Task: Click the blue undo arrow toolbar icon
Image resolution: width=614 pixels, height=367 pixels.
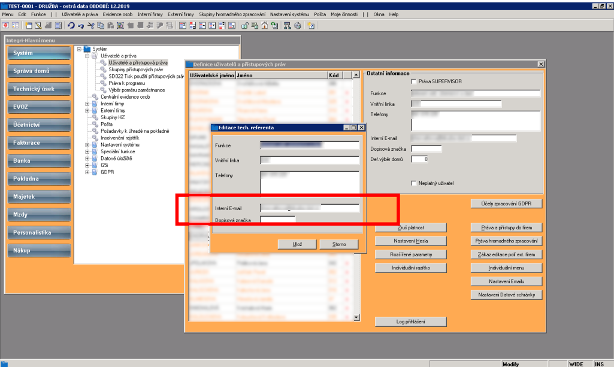Action: coord(71,25)
